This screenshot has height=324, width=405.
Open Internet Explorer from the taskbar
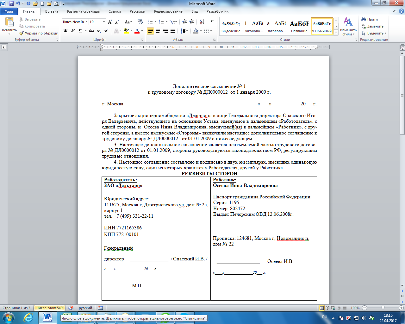28,317
